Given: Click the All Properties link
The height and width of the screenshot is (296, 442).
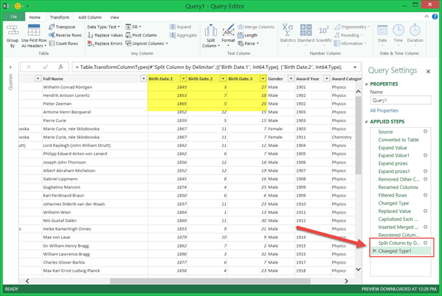Looking at the screenshot, I should [x=383, y=110].
